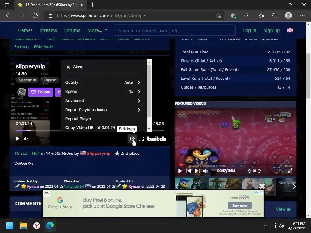View site information lock icon

[x=50, y=15]
